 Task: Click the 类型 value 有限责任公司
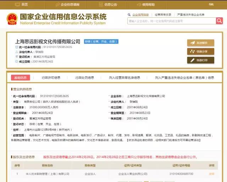tap(52, 102)
